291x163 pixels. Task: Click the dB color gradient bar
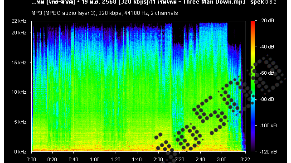(253, 86)
